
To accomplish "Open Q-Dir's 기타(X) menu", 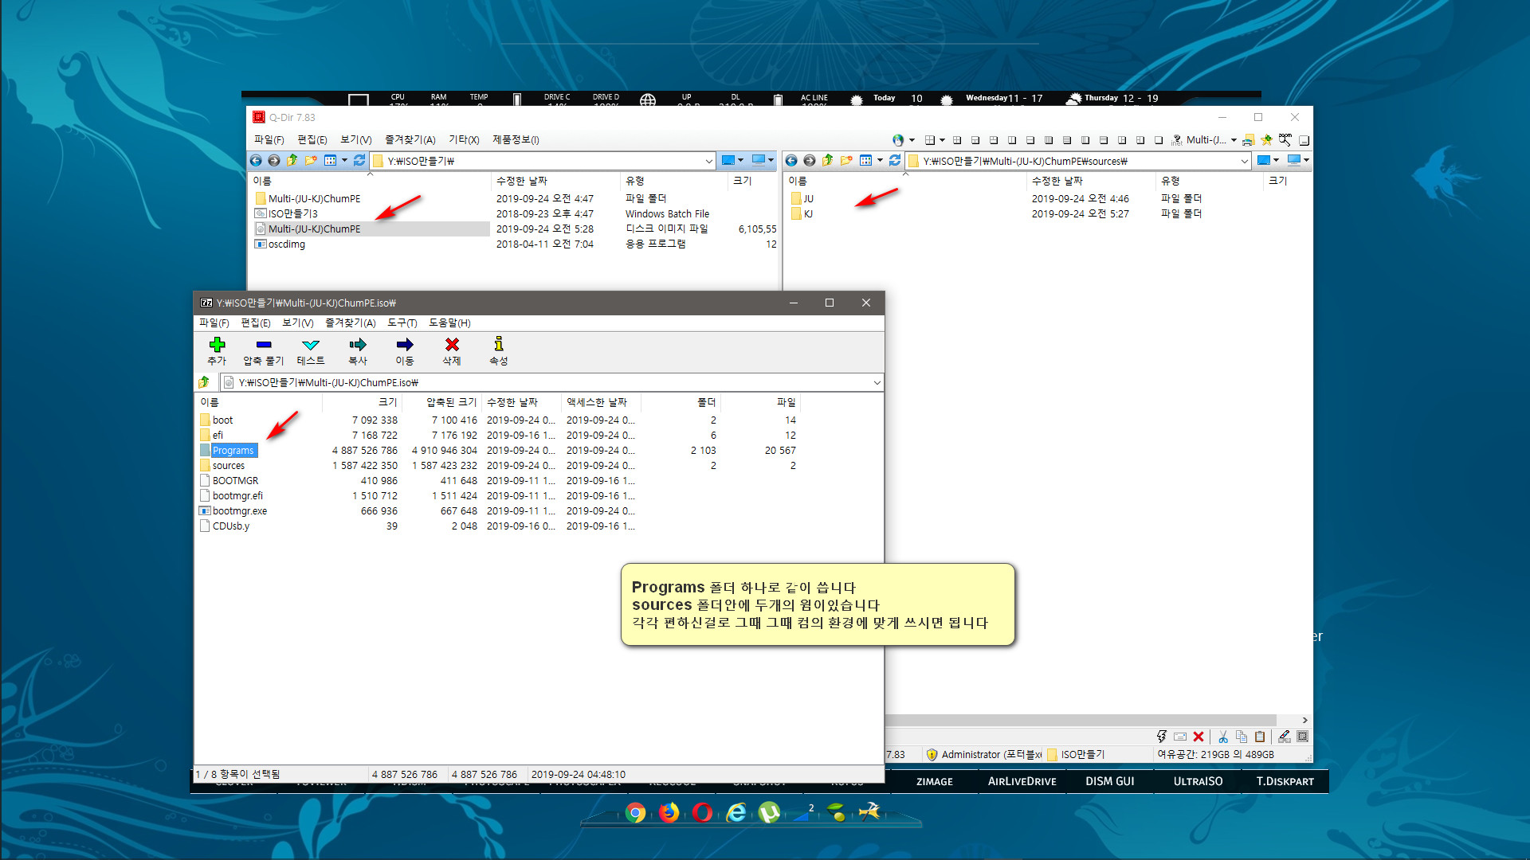I will click(x=464, y=140).
